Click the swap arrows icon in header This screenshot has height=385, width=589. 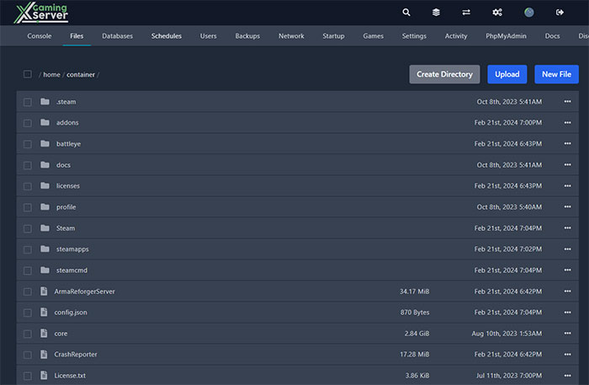[x=466, y=13]
